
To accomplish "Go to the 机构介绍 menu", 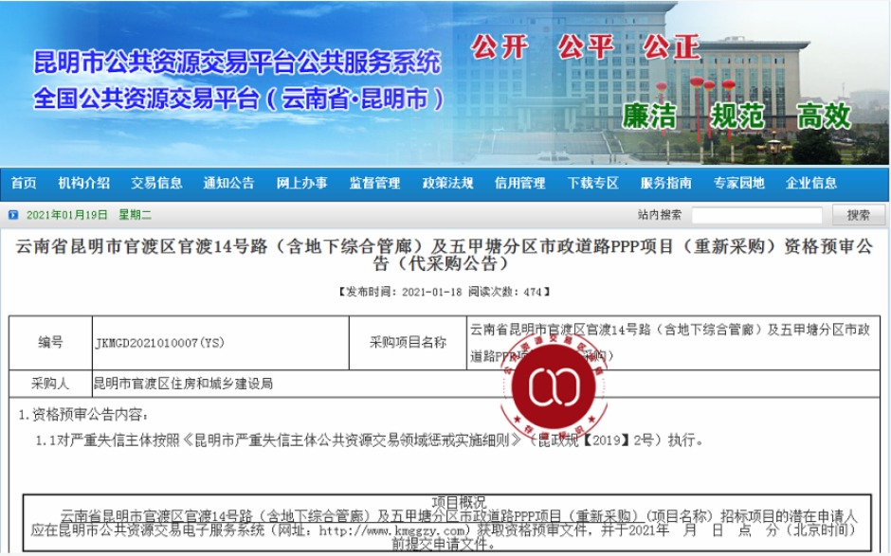I will [83, 183].
